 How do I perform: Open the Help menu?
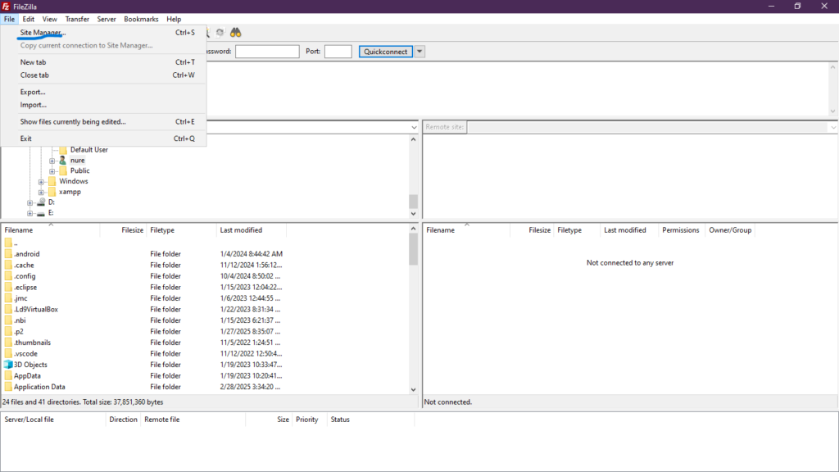coord(174,19)
